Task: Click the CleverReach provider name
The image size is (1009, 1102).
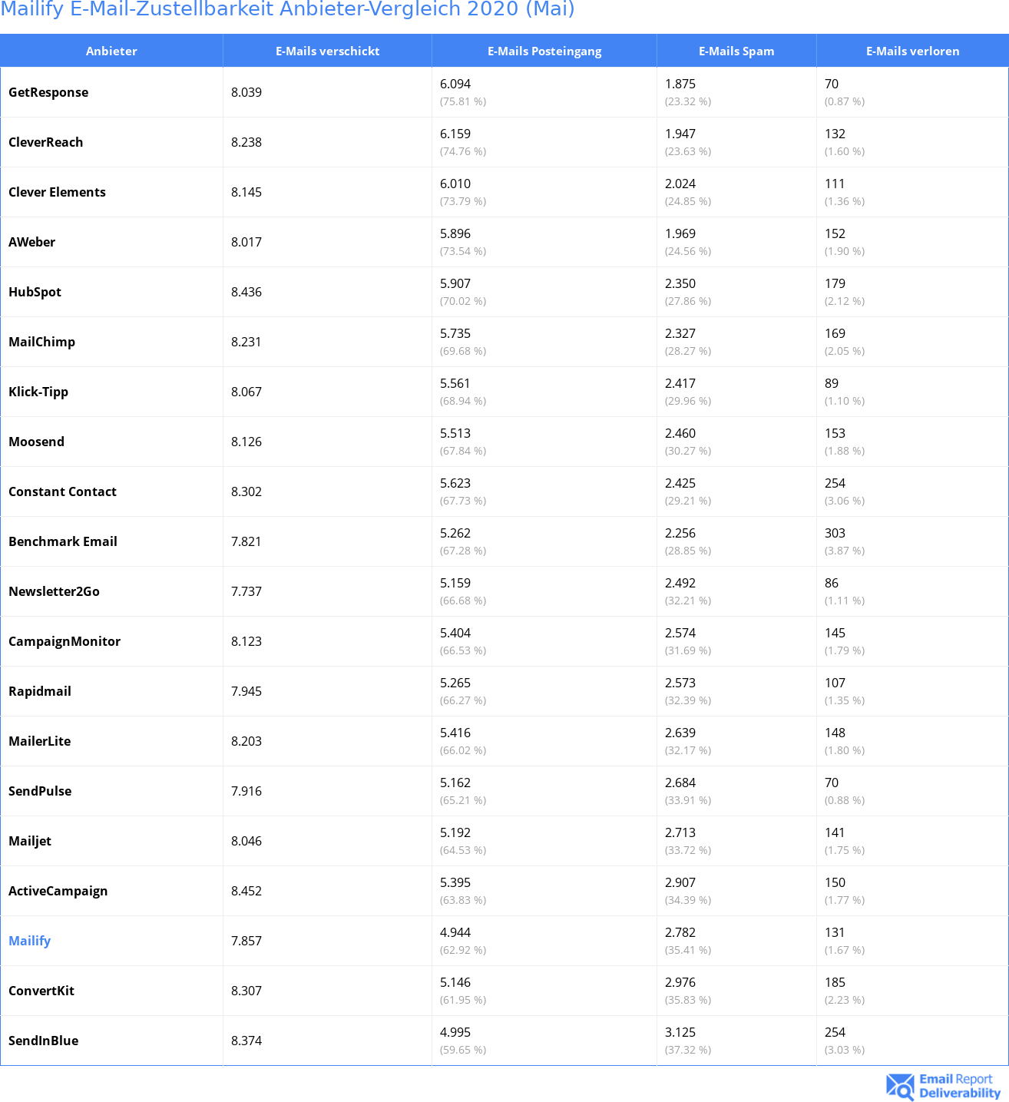Action: coord(45,142)
